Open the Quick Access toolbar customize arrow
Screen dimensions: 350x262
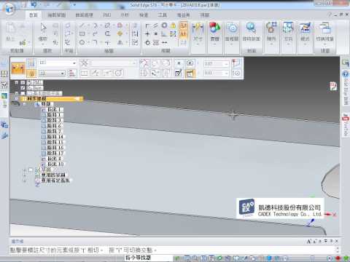click(x=74, y=5)
